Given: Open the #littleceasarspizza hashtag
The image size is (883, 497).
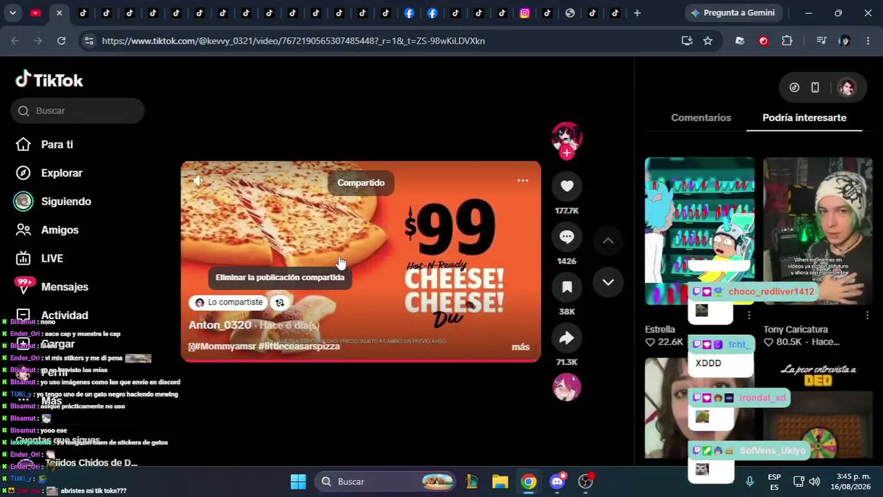Looking at the screenshot, I should (299, 347).
